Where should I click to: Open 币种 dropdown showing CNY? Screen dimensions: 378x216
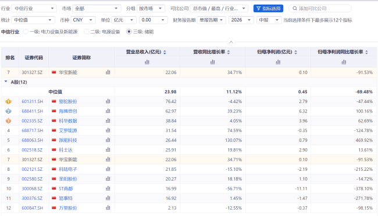pos(83,20)
